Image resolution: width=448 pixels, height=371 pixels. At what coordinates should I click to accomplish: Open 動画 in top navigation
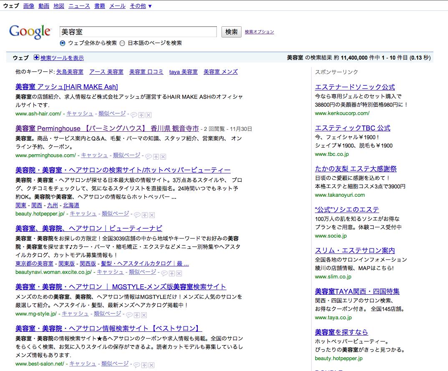[44, 6]
